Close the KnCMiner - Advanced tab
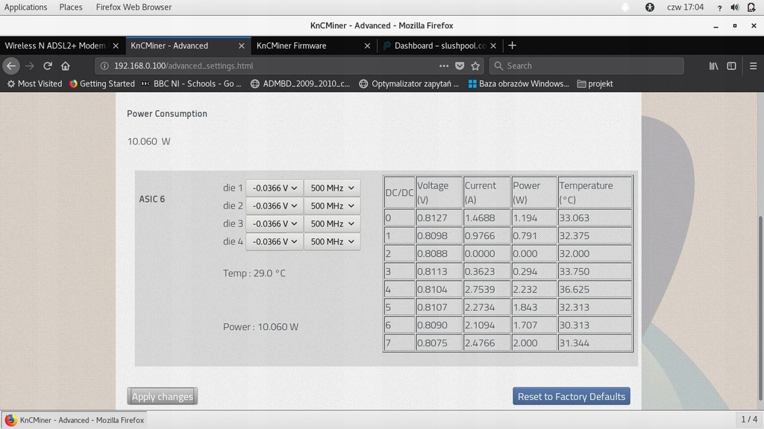This screenshot has height=429, width=764. (x=241, y=45)
